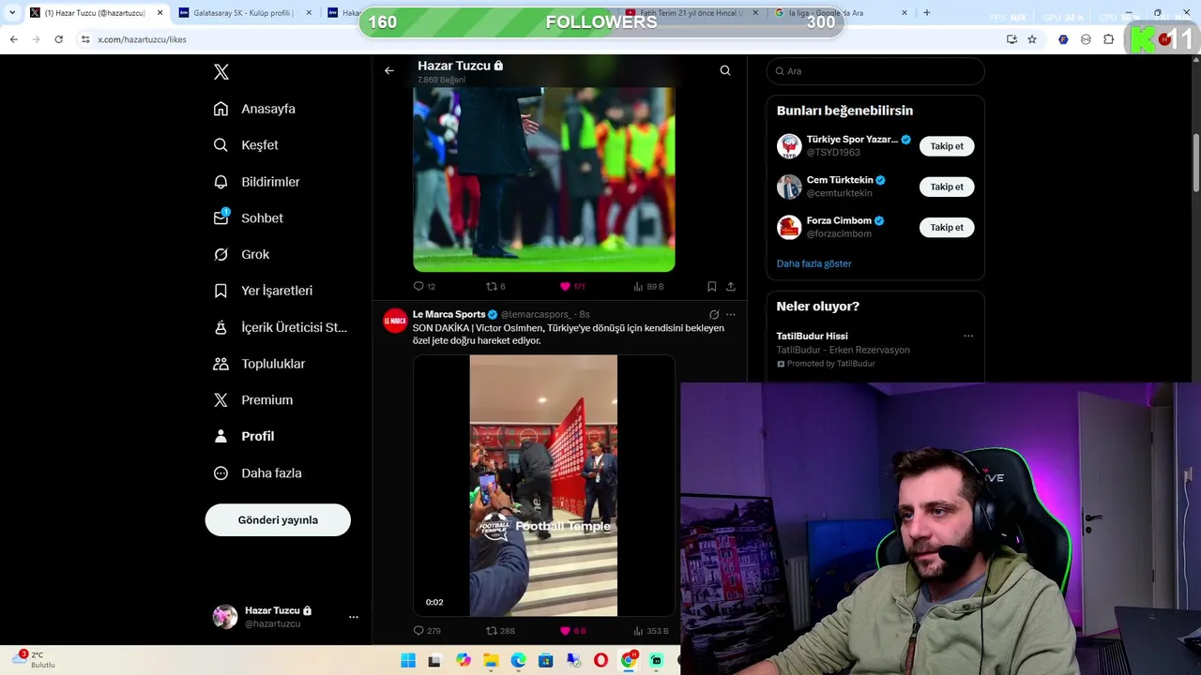1201x675 pixels.
Task: Go to Profil page
Action: (x=244, y=436)
